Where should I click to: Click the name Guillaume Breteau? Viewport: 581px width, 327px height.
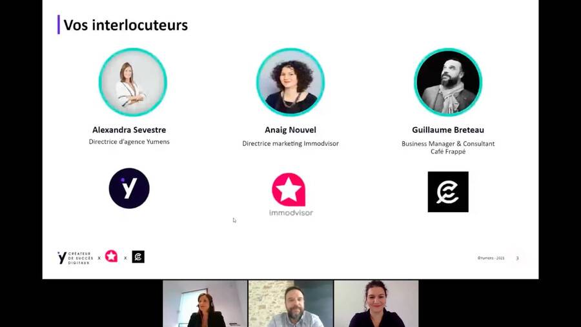click(x=448, y=130)
